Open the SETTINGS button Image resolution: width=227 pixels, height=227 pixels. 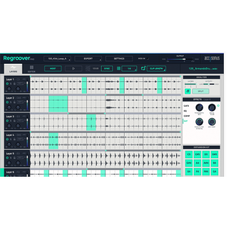119,59
